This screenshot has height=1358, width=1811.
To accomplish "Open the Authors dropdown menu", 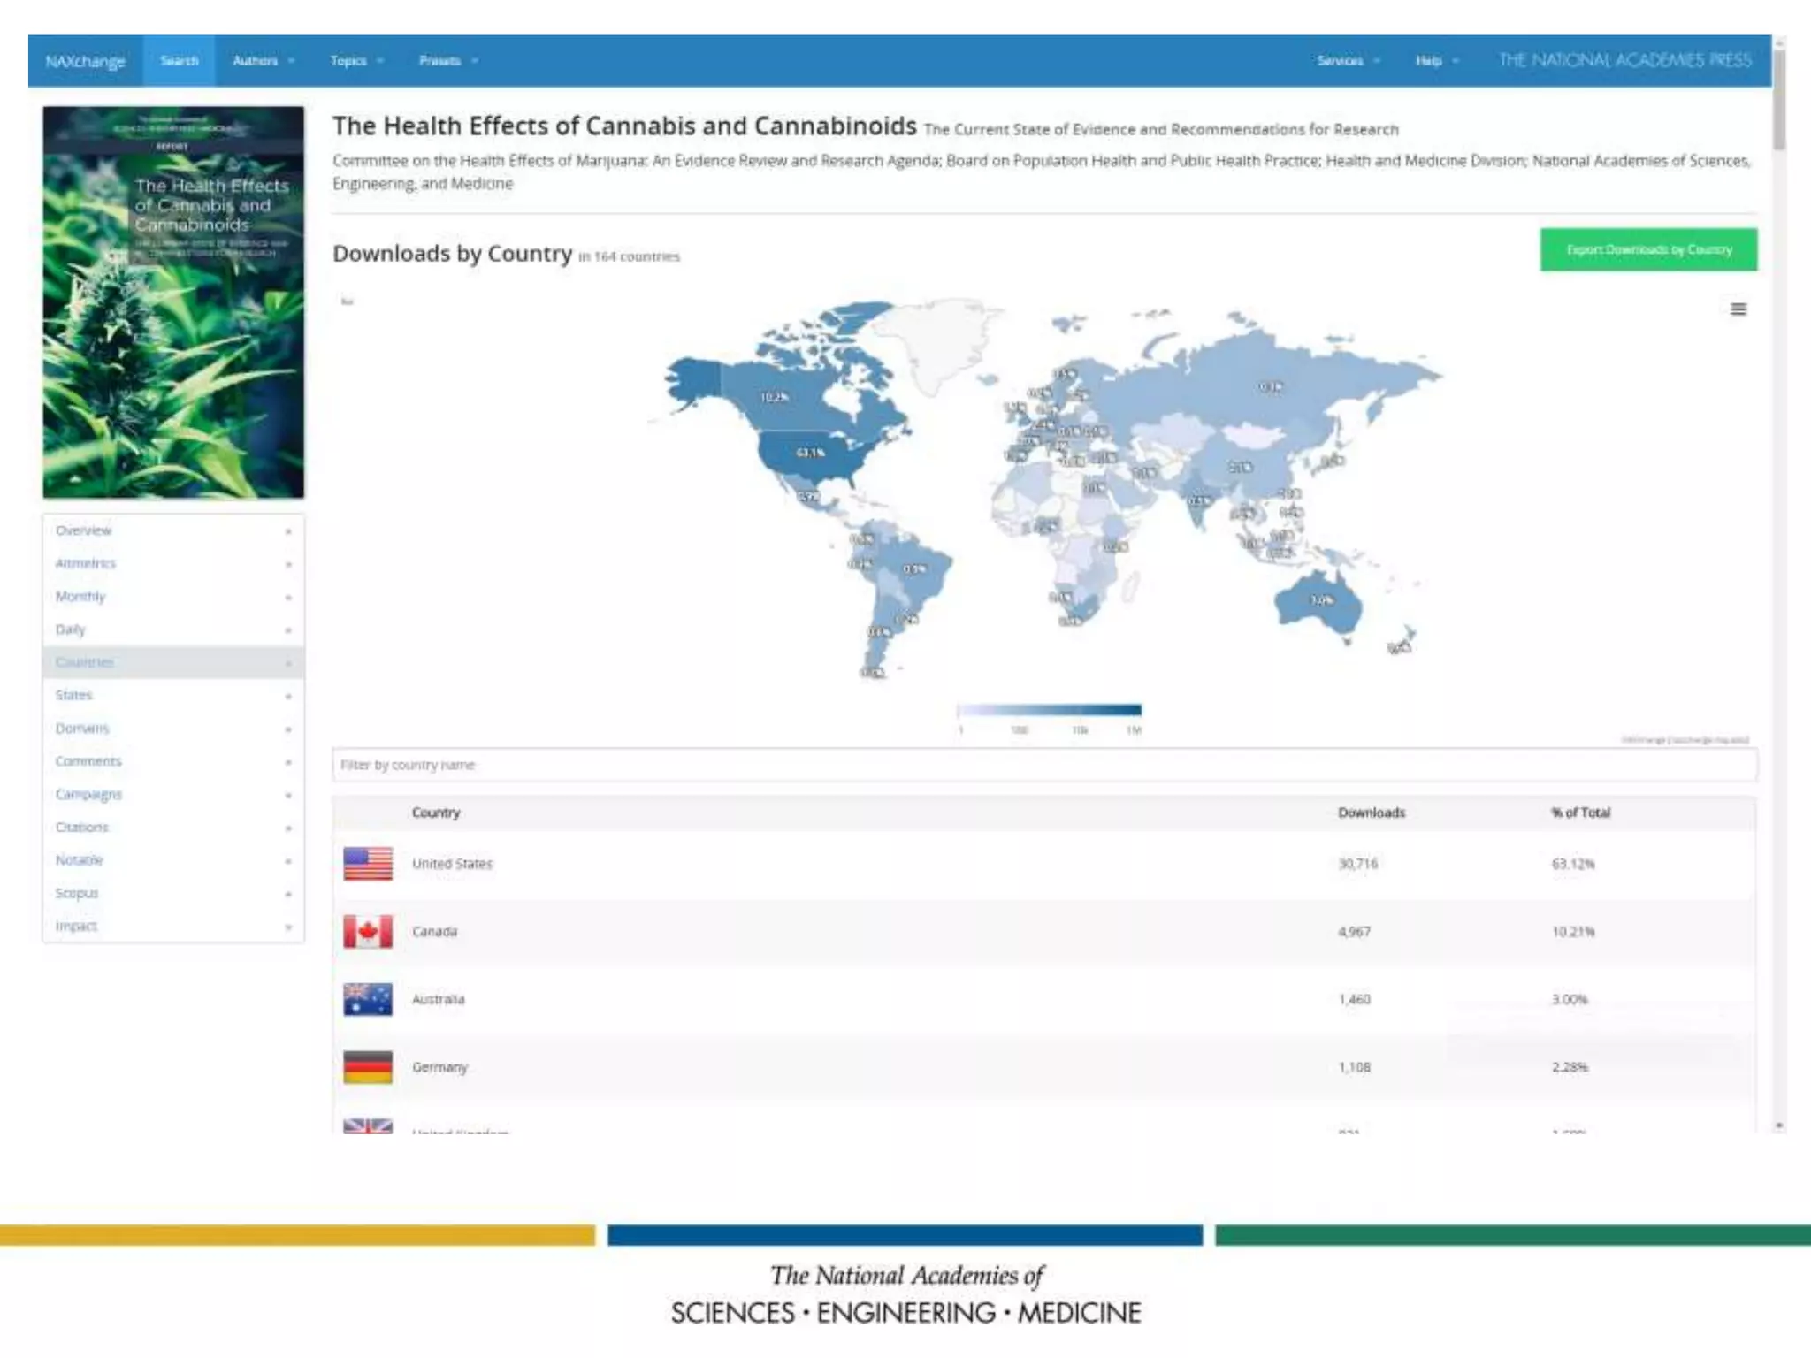I will (x=263, y=61).
